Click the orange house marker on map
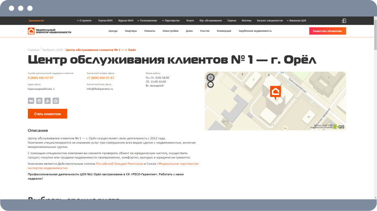 click(x=275, y=93)
